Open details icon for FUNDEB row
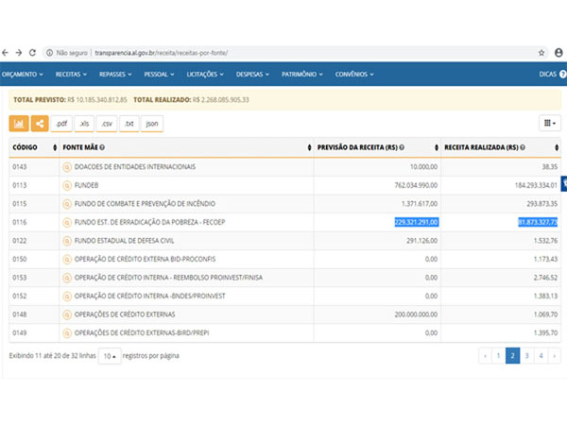The image size is (567, 425). tap(67, 185)
